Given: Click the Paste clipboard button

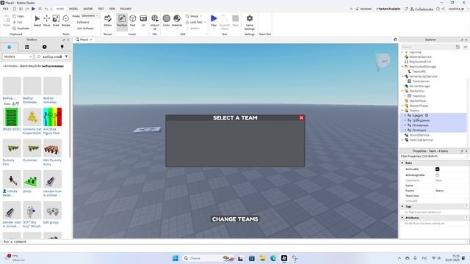Looking at the screenshot, I should (7, 21).
